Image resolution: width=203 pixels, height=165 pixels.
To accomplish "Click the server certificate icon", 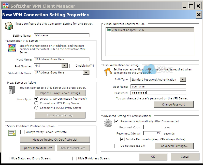I will point(12,133).
